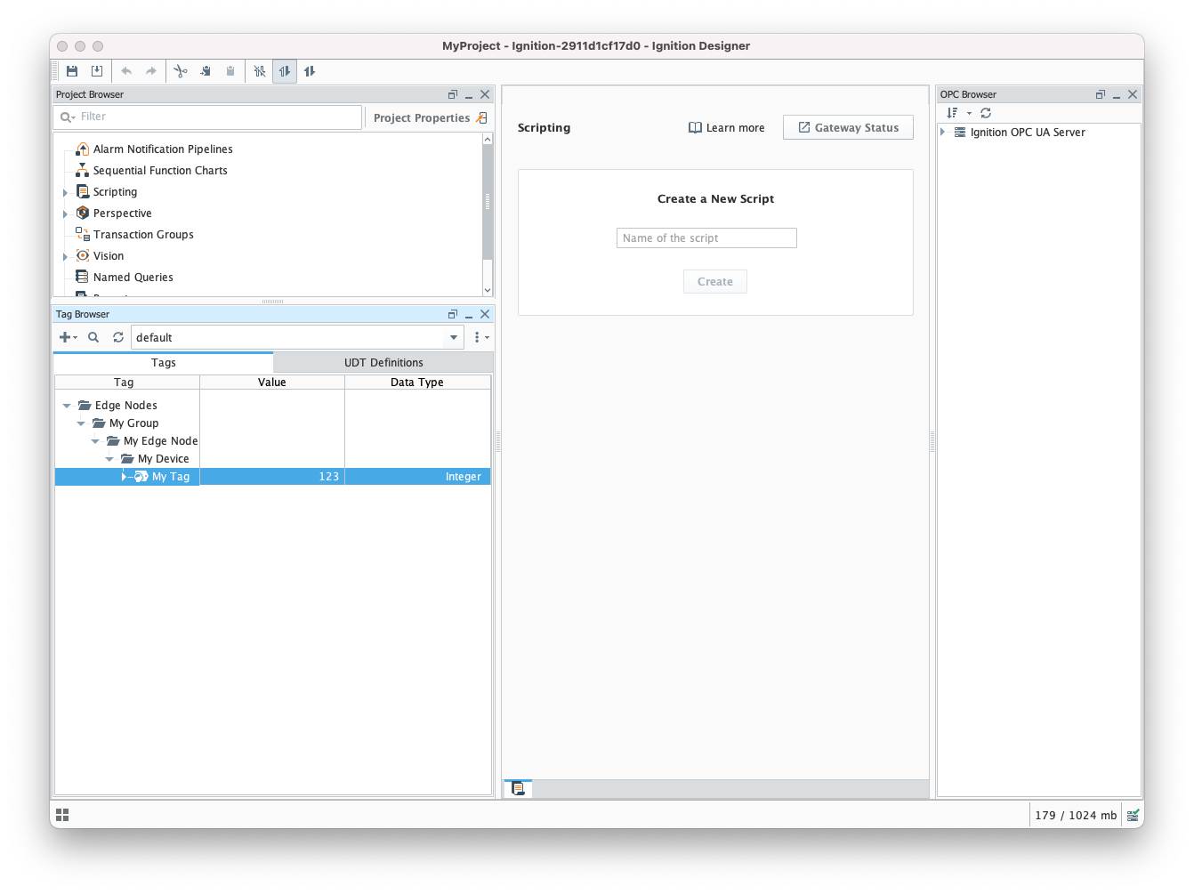Open the tag provider dropdown
Viewport: 1194px width, 894px height.
pyautogui.click(x=454, y=337)
